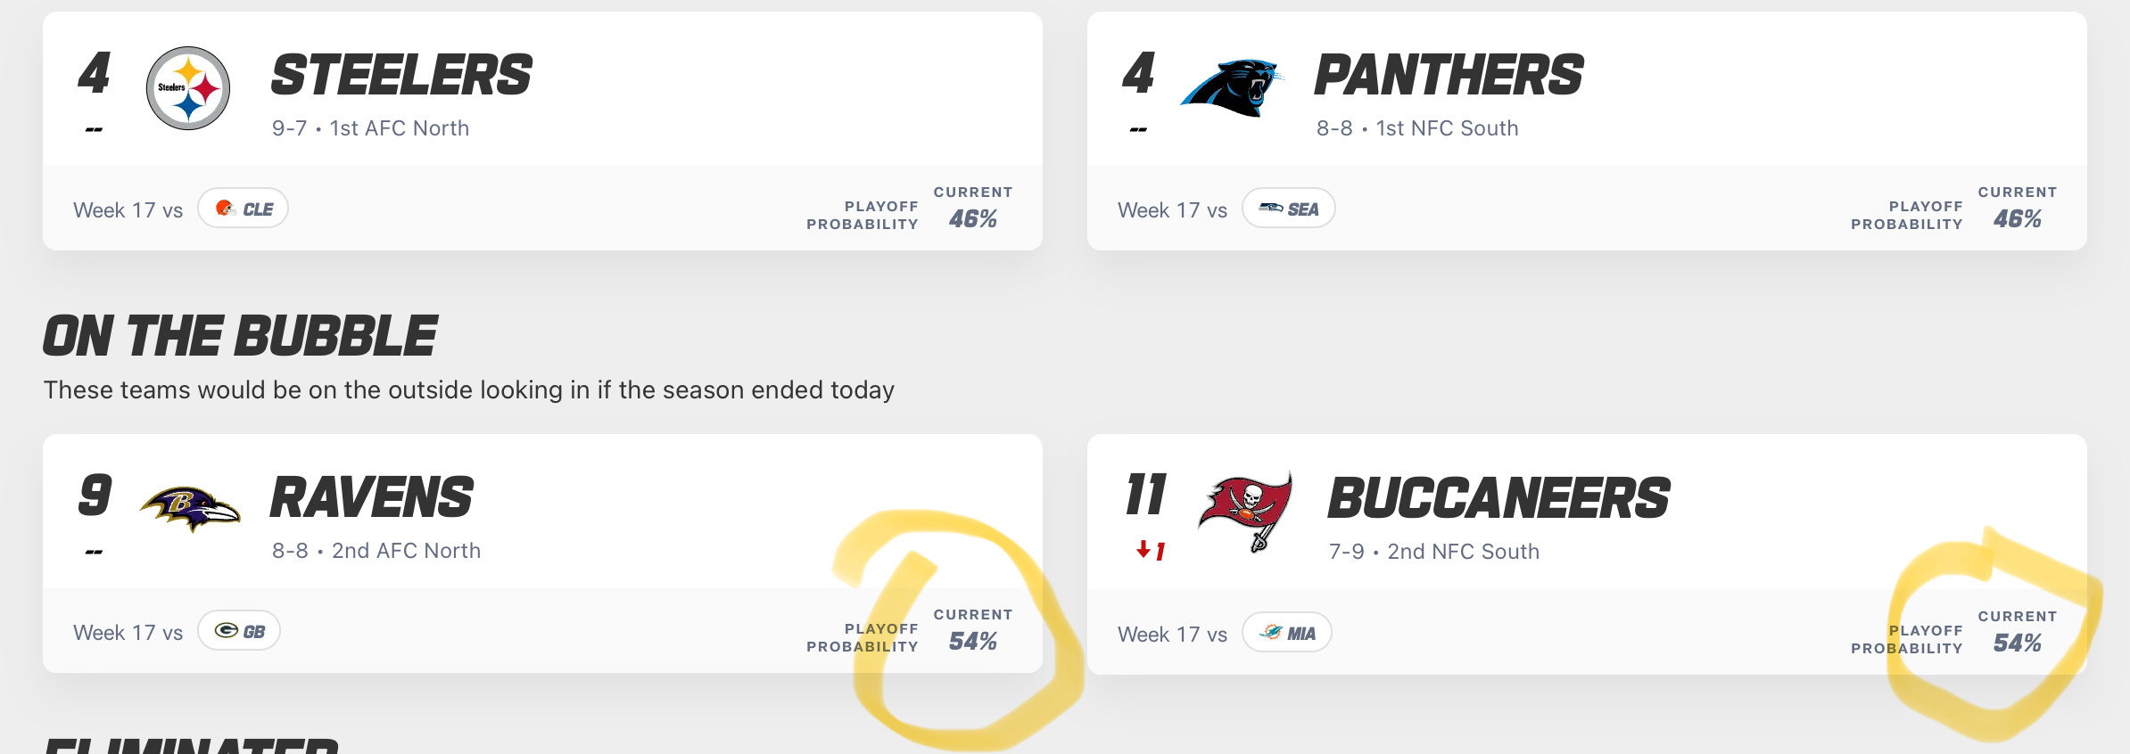Open the CLE opponent badge
Screen dimensions: 2130x754
[x=243, y=209]
